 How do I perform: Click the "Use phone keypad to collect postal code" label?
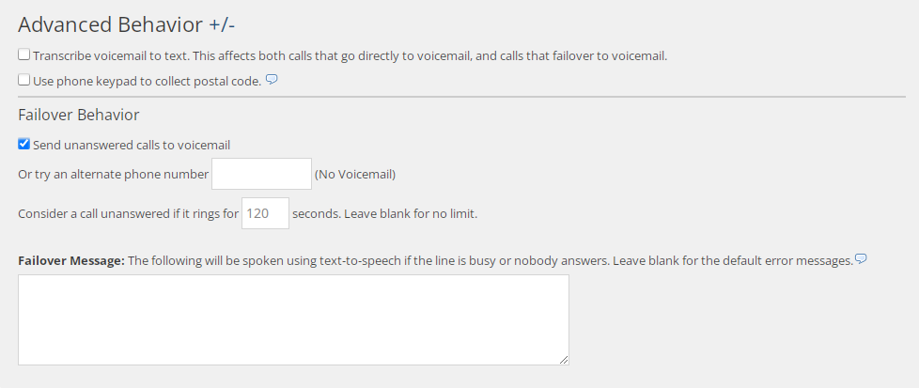pyautogui.click(x=147, y=82)
